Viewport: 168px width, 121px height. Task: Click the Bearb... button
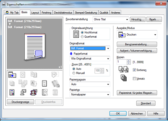[154, 19]
